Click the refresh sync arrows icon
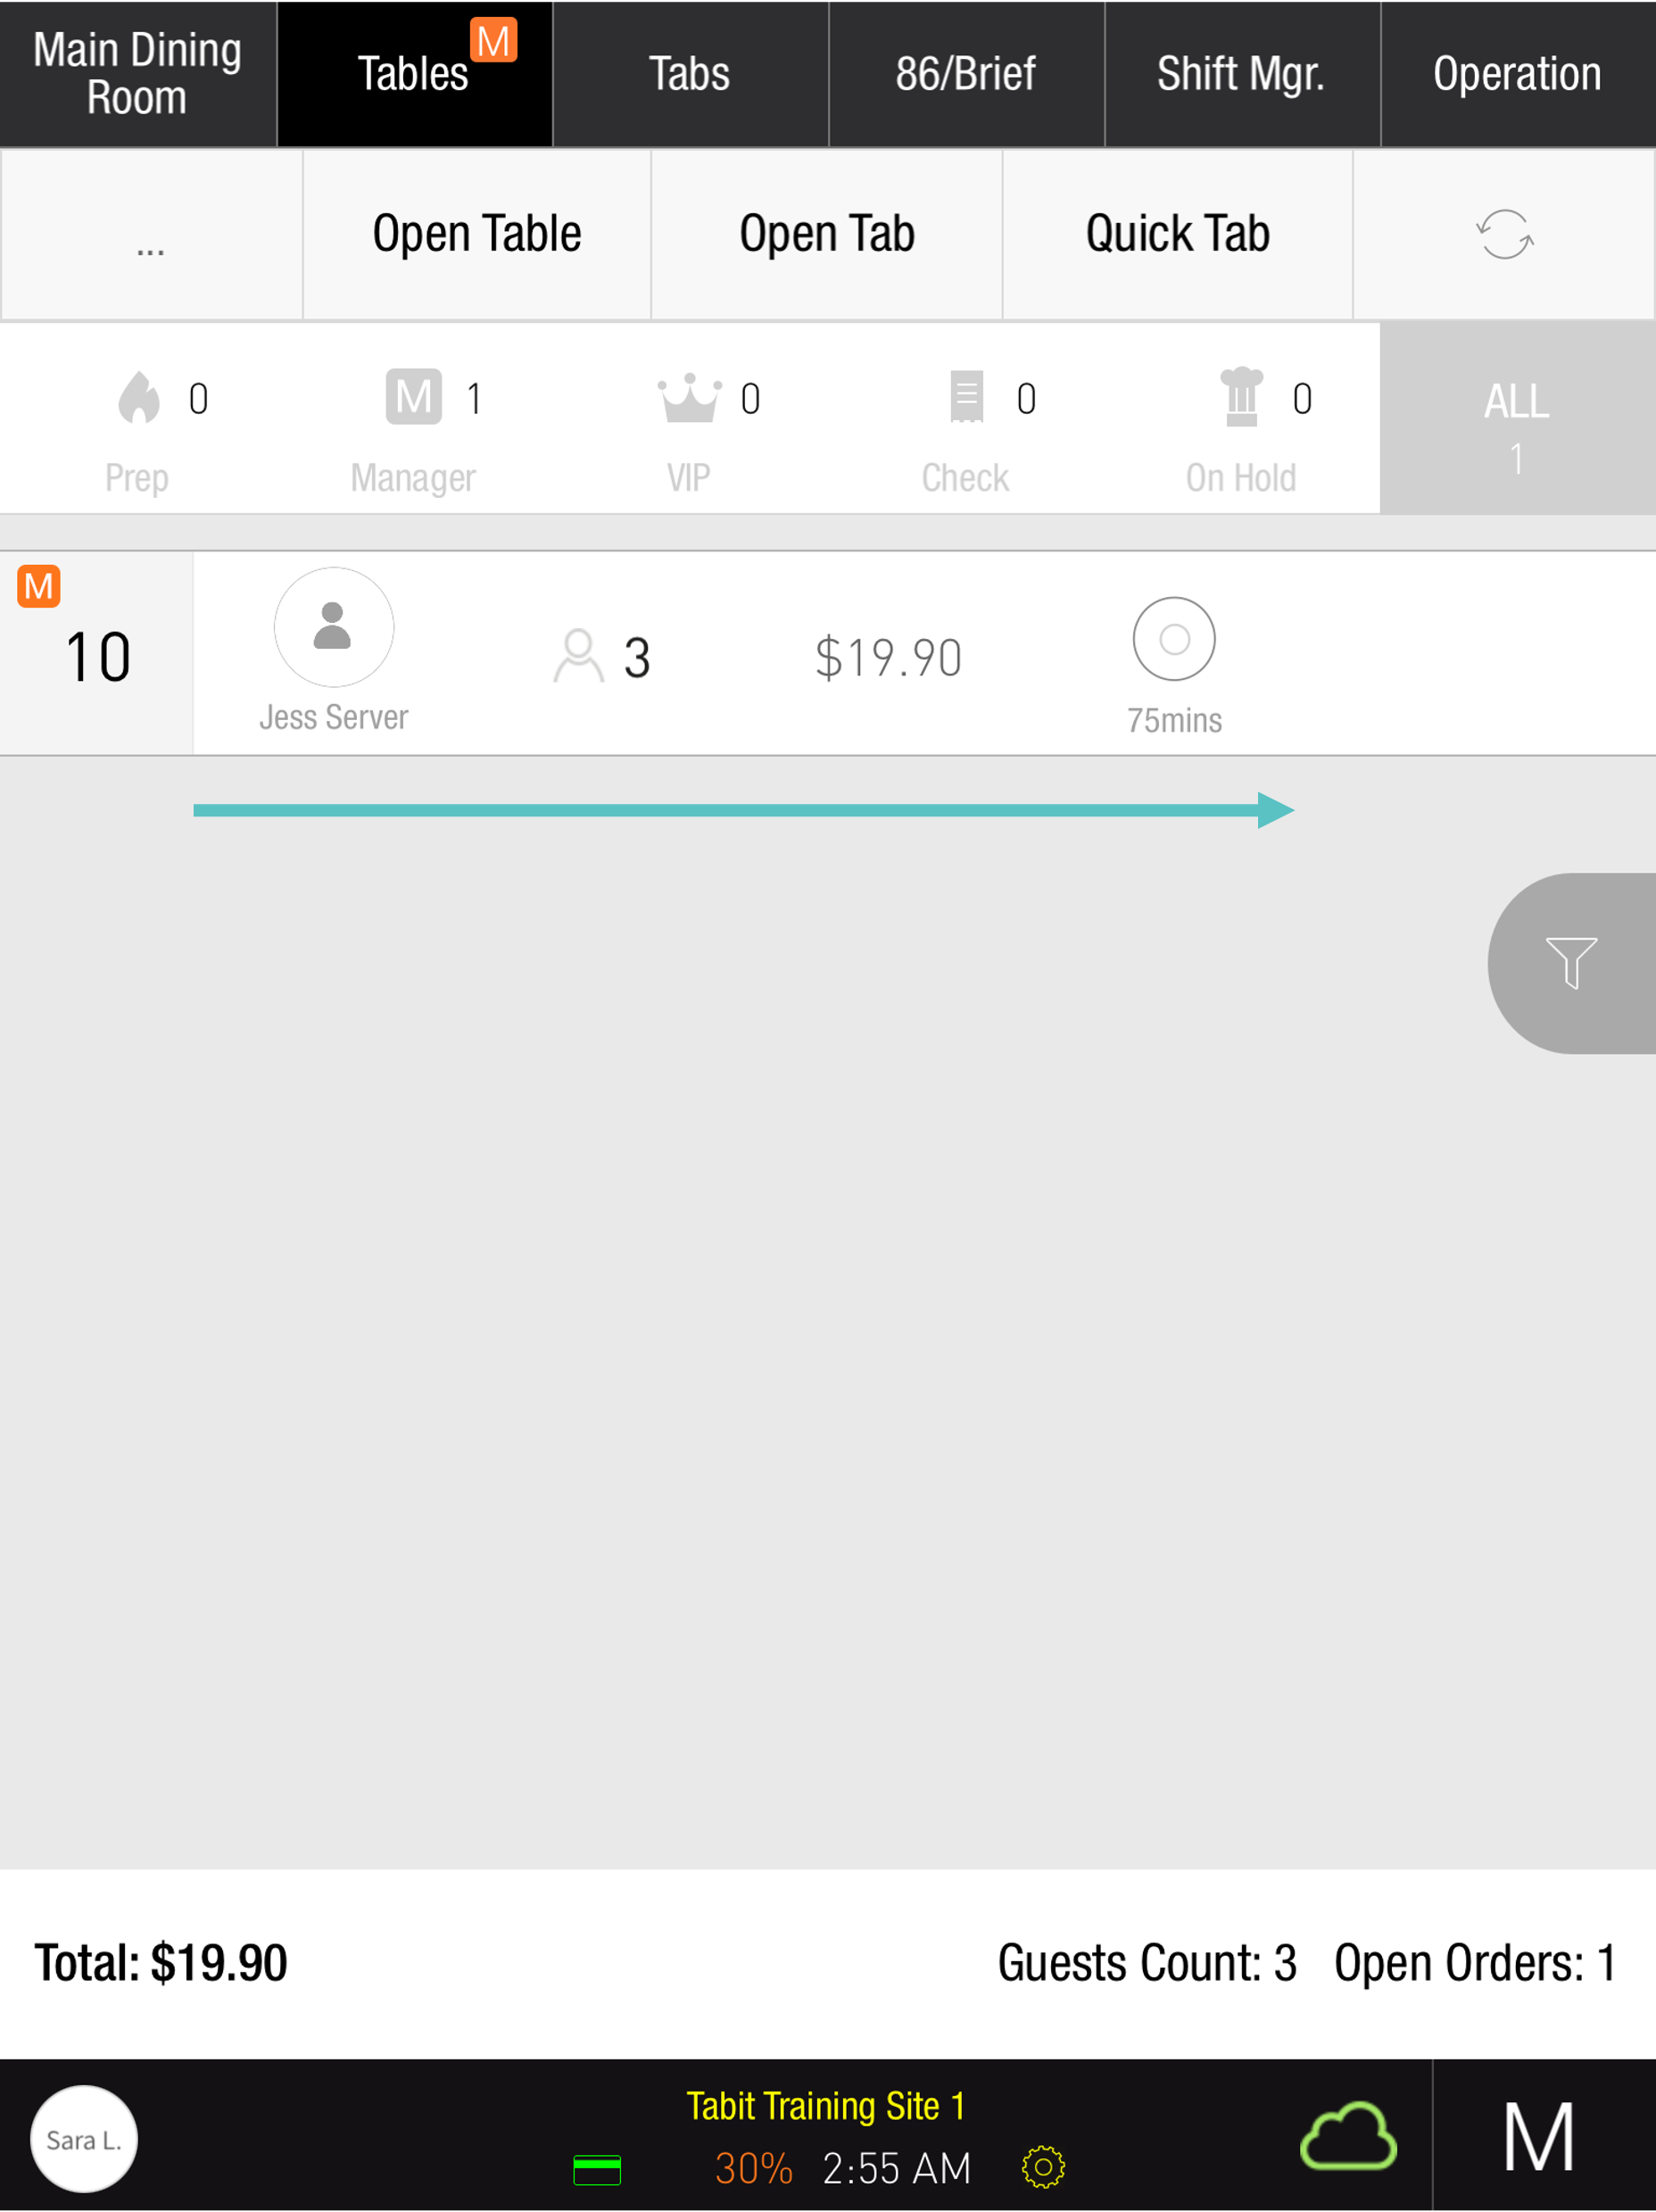The width and height of the screenshot is (1656, 2212). (1504, 234)
